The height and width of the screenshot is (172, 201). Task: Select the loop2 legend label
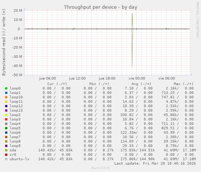coord(15,115)
